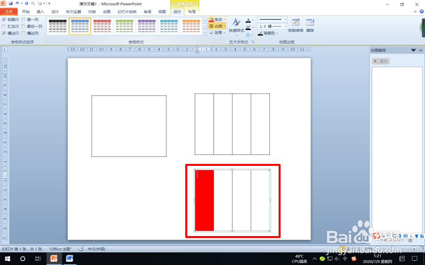
Task: Switch to the 开始 Home tab
Action: 26,12
